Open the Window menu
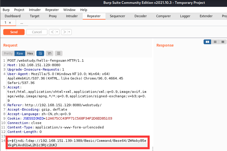 69,10
